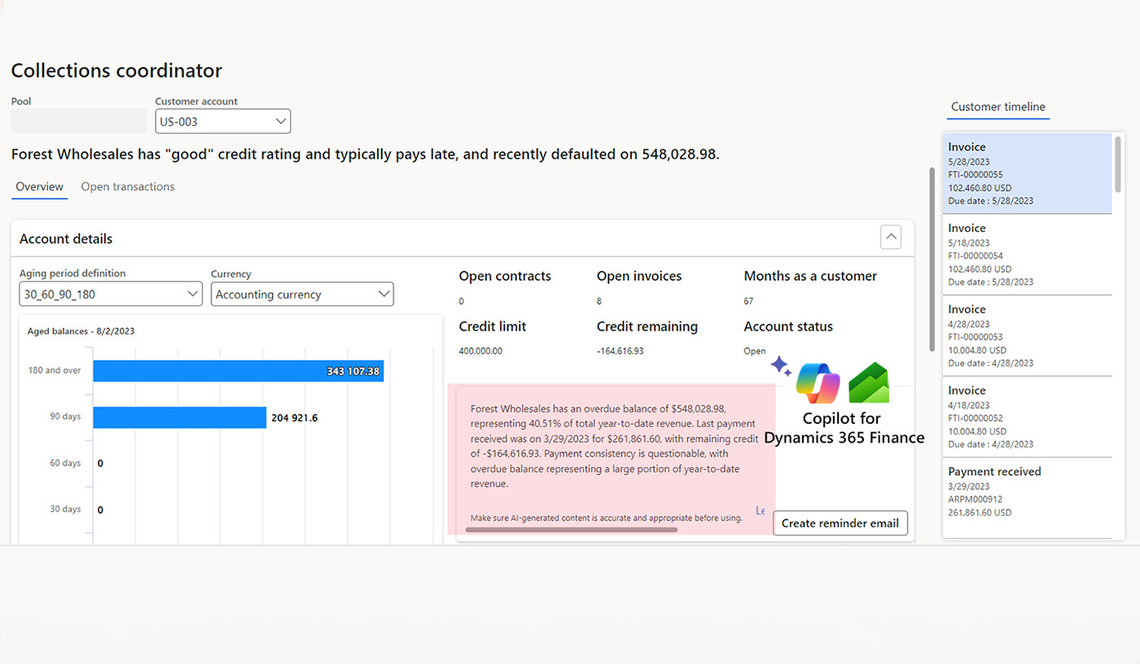Click the Open invoices value 8

coord(599,301)
